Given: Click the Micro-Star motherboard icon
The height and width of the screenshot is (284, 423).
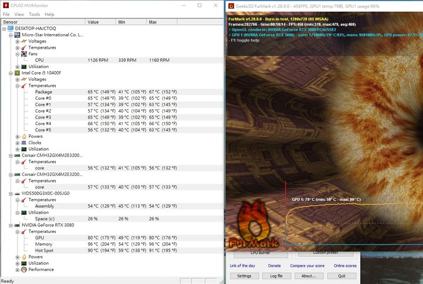Looking at the screenshot, I should pyautogui.click(x=17, y=35).
